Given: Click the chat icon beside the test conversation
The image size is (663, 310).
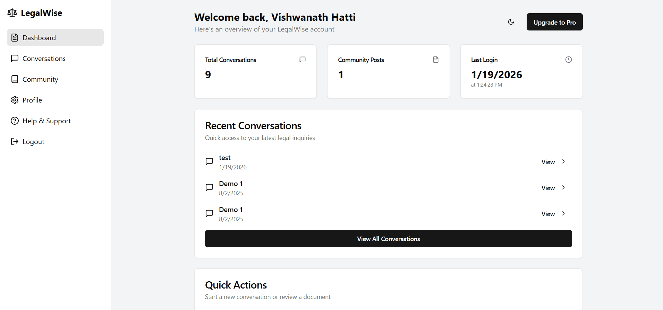Looking at the screenshot, I should [x=210, y=162].
